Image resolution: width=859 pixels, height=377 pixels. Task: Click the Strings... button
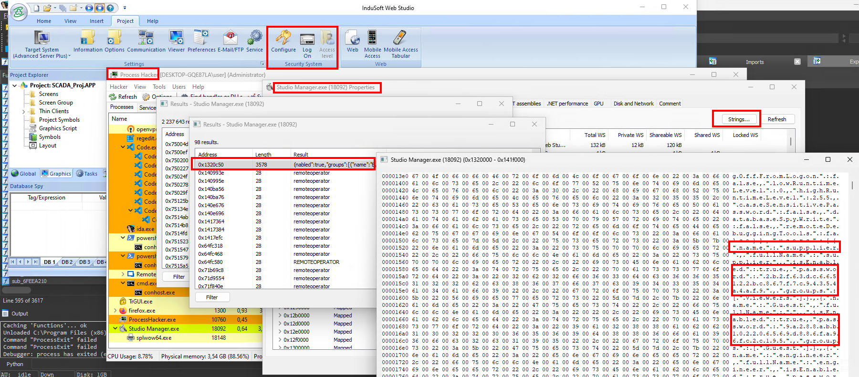click(x=738, y=119)
